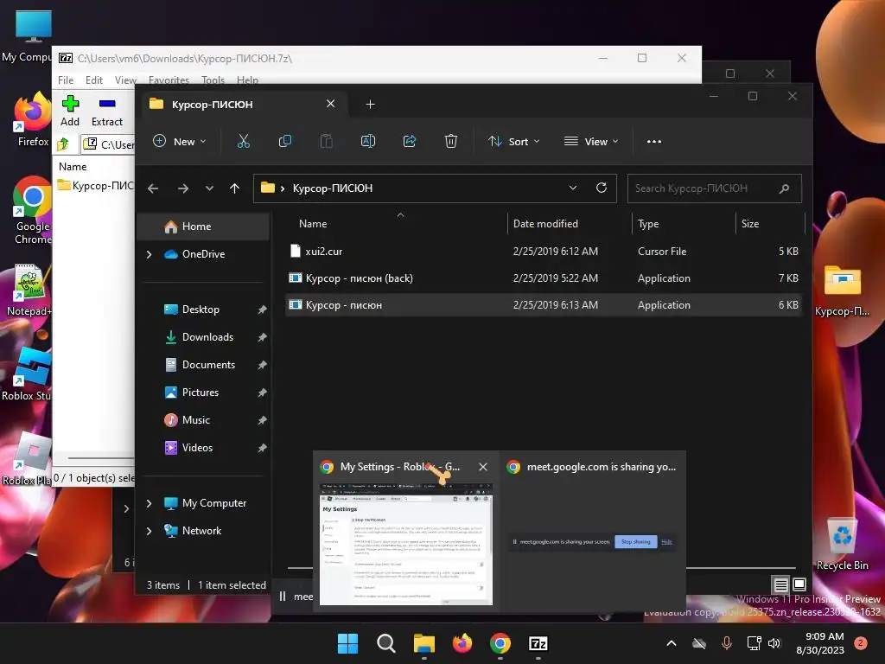Select xui2.cur file

544,252
